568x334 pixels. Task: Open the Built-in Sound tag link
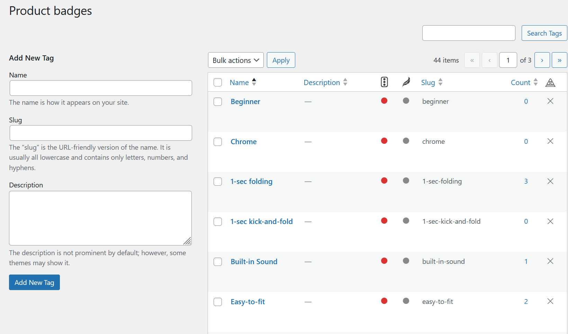click(x=254, y=262)
